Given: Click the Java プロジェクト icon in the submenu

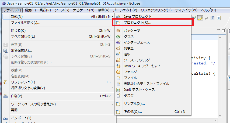Looking at the screenshot, I should coord(119,17).
